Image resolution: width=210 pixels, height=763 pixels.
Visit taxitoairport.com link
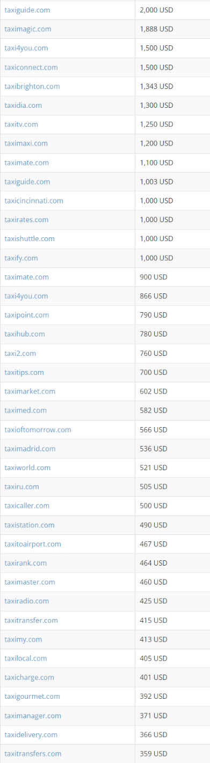point(33,544)
